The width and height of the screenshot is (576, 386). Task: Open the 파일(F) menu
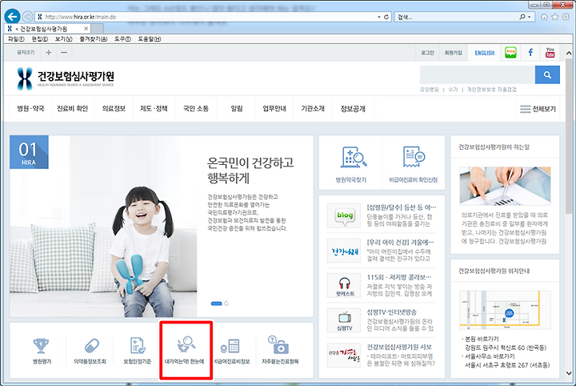16,39
